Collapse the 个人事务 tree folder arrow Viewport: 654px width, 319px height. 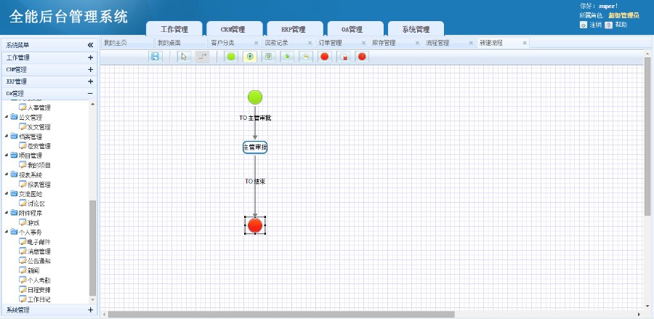point(7,232)
